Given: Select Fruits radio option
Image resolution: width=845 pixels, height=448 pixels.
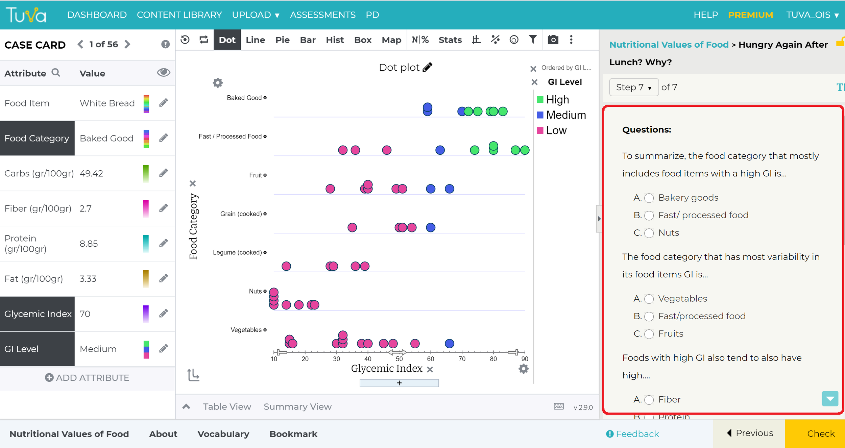Looking at the screenshot, I should pos(649,334).
